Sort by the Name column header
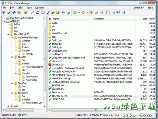 click(x=56, y=19)
